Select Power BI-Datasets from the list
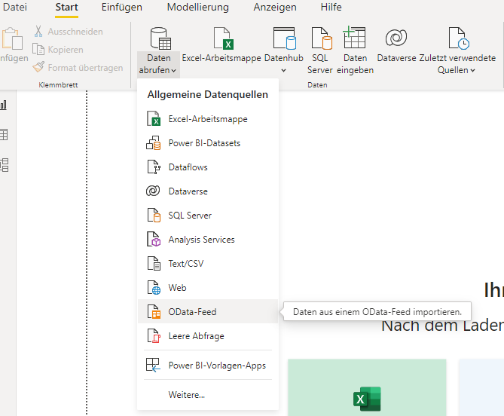504x416 pixels. coord(204,143)
